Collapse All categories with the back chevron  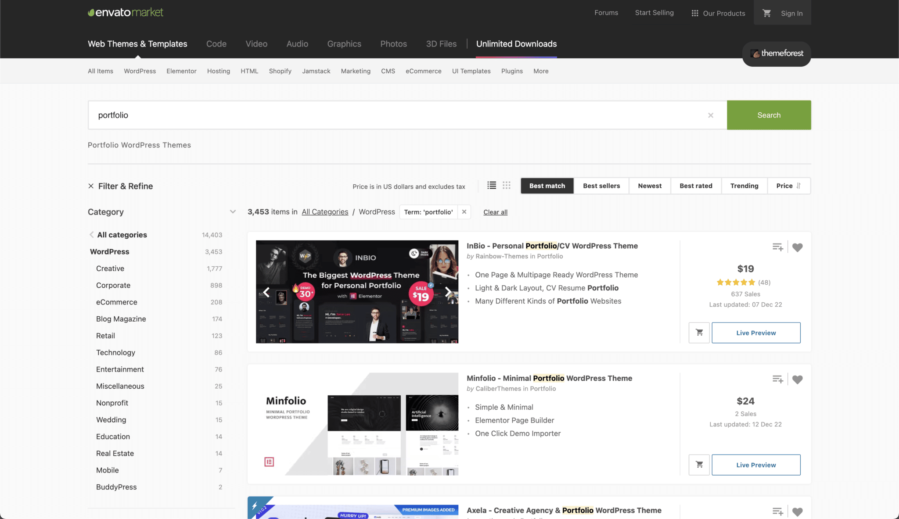pos(91,234)
